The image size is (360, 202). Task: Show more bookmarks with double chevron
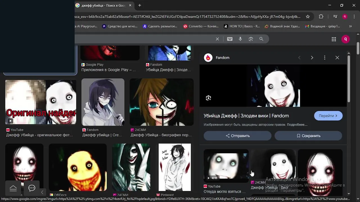[x=350, y=26]
